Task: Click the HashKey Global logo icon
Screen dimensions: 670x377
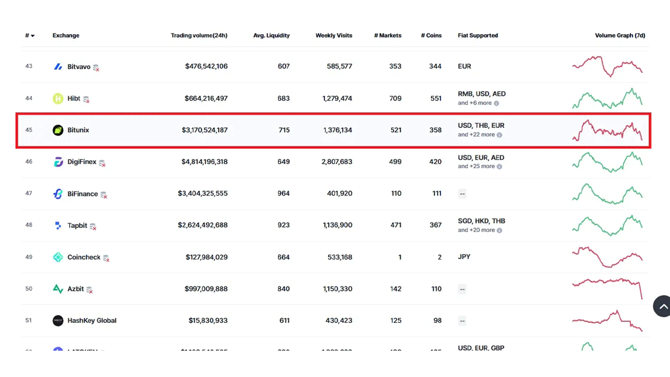Action: pos(58,321)
